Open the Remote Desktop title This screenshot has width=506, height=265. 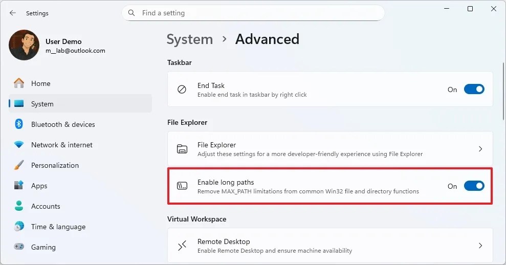pyautogui.click(x=224, y=241)
